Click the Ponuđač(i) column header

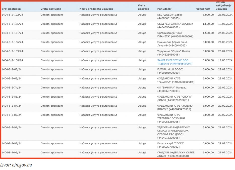(165, 9)
